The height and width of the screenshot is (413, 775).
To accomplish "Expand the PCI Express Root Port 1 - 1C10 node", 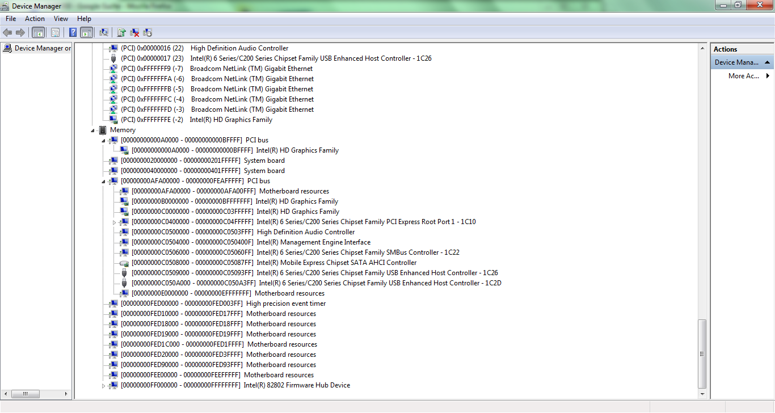I will (115, 222).
